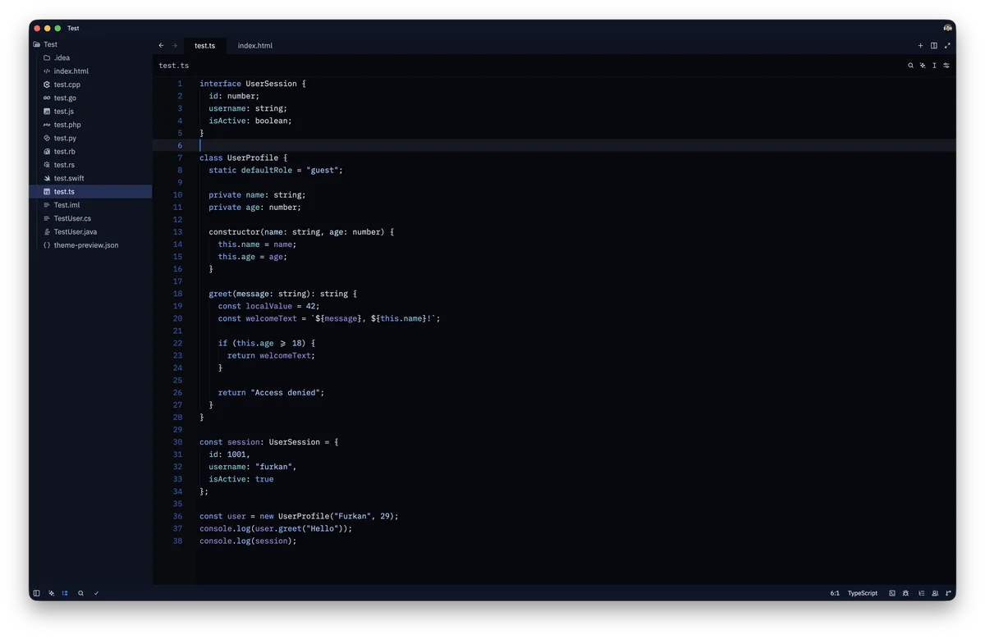The width and height of the screenshot is (985, 639).
Task: Click the Test window title text
Action: point(73,28)
